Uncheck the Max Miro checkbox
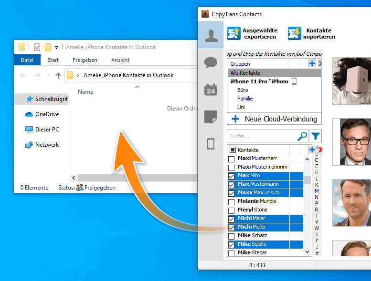The width and height of the screenshot is (371, 281). coord(232,176)
